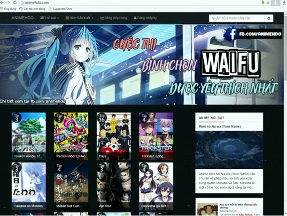Image resolution: width=287 pixels, height=216 pixels.
Task: Click the Tập 4 badge on Trickster
Action: (144, 118)
